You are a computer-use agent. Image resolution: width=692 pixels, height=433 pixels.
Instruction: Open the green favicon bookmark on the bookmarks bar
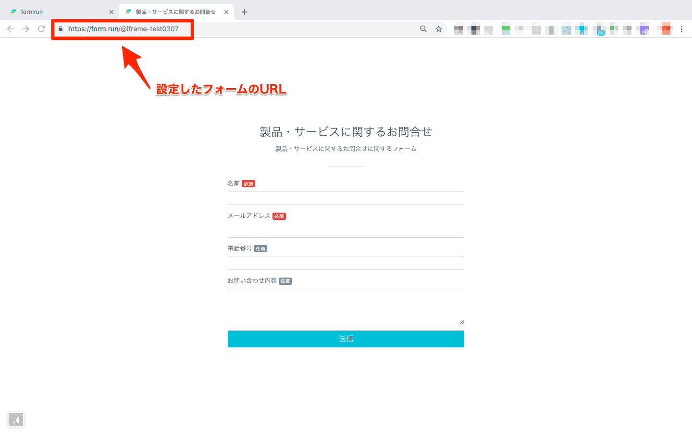click(x=506, y=29)
